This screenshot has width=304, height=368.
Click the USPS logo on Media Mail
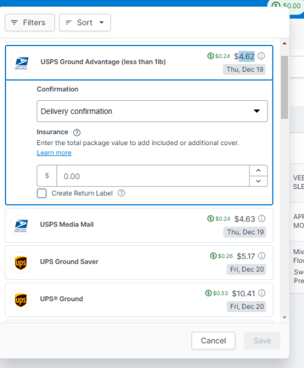tap(21, 225)
